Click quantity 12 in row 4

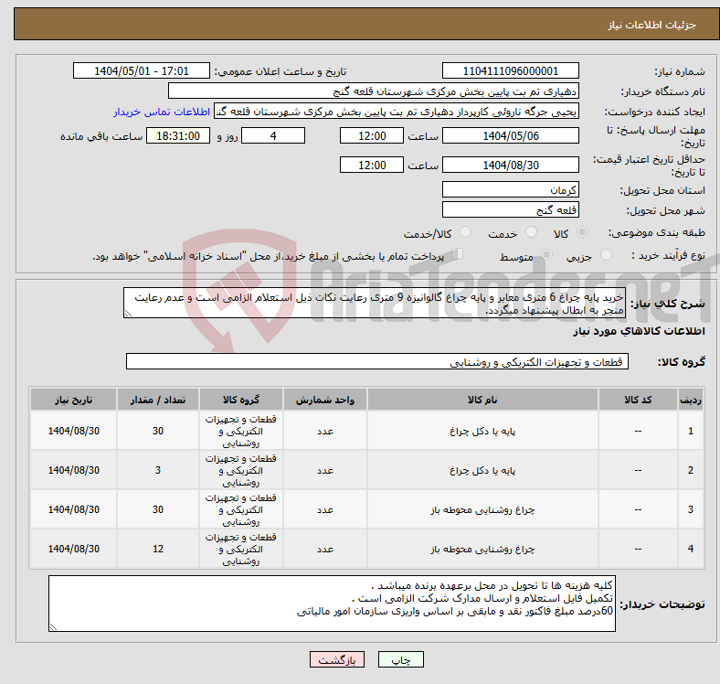coord(158,549)
